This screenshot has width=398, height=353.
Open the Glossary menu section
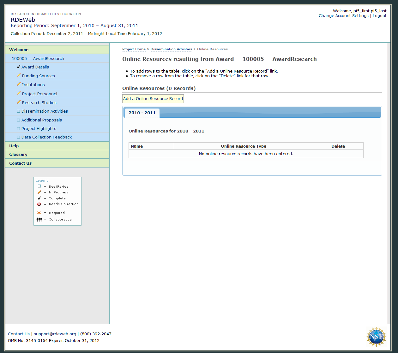57,154
